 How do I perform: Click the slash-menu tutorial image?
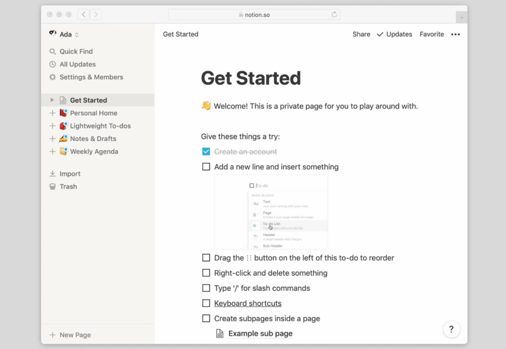[x=271, y=212]
